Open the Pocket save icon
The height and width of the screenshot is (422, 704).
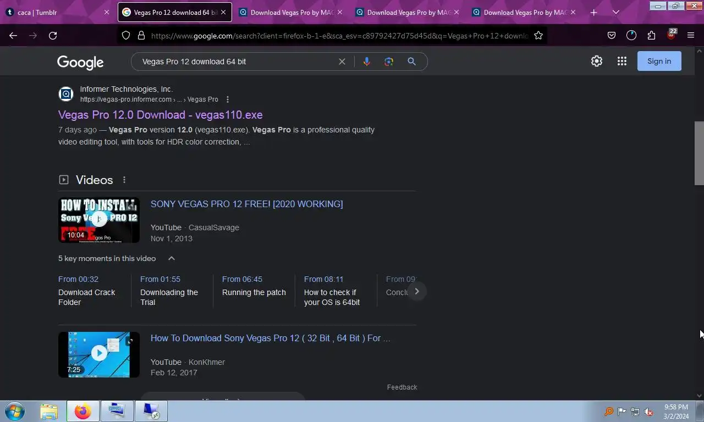[x=612, y=35]
